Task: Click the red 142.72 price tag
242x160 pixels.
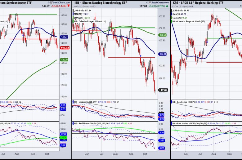Action: pos(65,48)
